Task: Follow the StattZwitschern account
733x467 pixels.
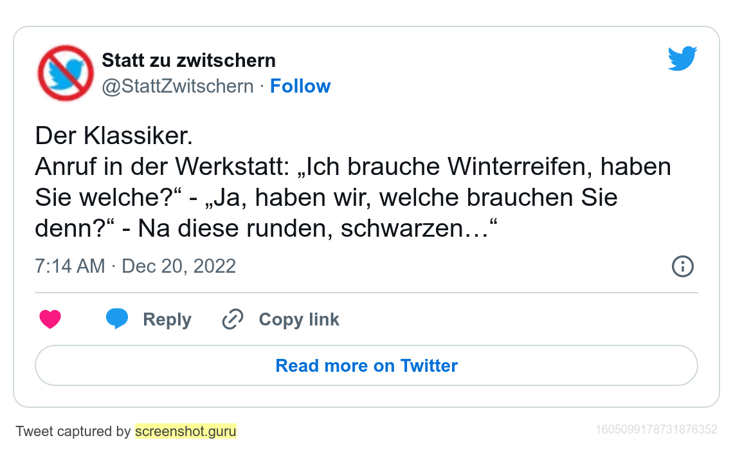Action: tap(300, 86)
